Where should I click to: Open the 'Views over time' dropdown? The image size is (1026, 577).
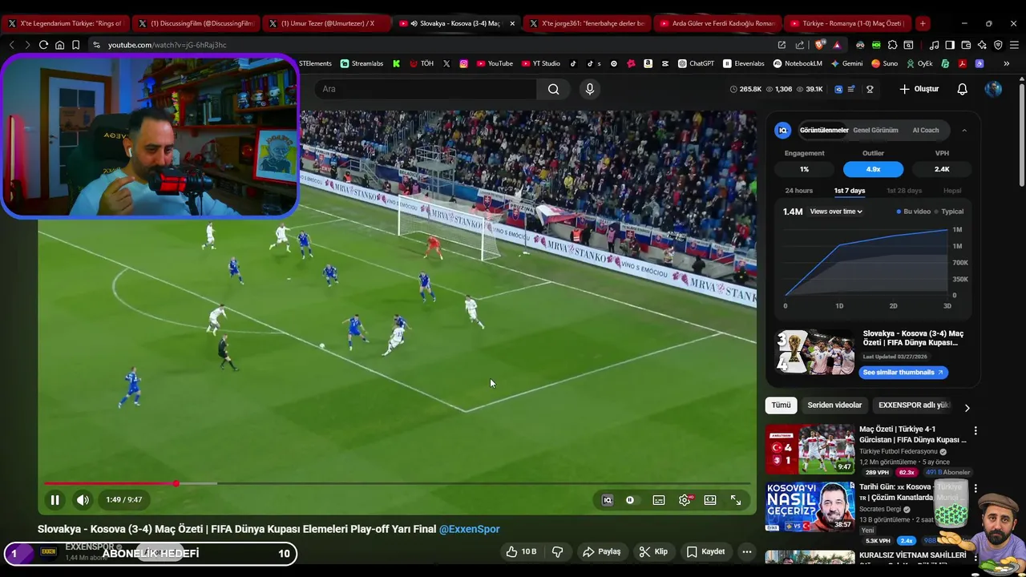point(836,212)
